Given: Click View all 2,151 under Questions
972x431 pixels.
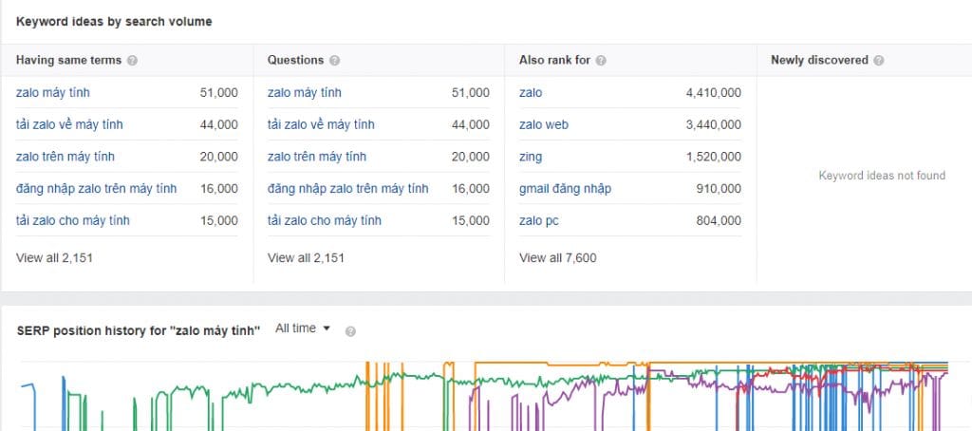Looking at the screenshot, I should pyautogui.click(x=307, y=258).
